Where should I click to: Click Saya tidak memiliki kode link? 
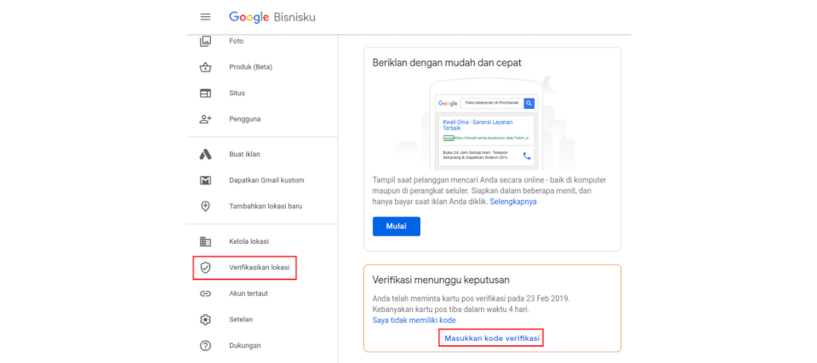(x=414, y=320)
